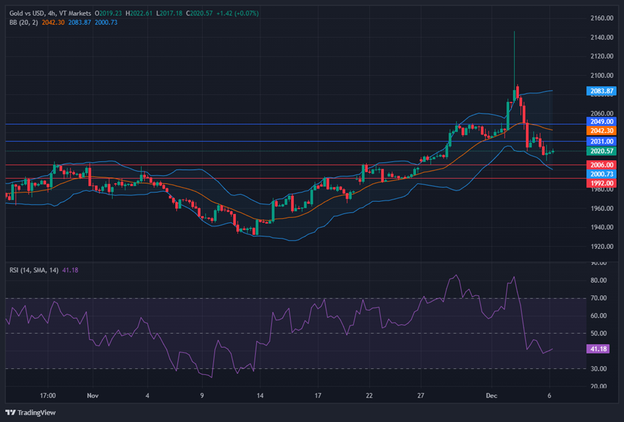The height and width of the screenshot is (422, 624).
Task: Click the orange 2042.30 value in the BB legend
Action: click(x=53, y=22)
